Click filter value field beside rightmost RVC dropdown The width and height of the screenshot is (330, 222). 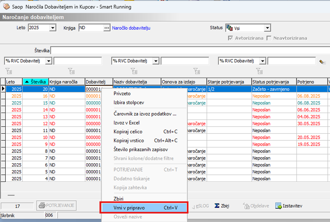point(292,61)
